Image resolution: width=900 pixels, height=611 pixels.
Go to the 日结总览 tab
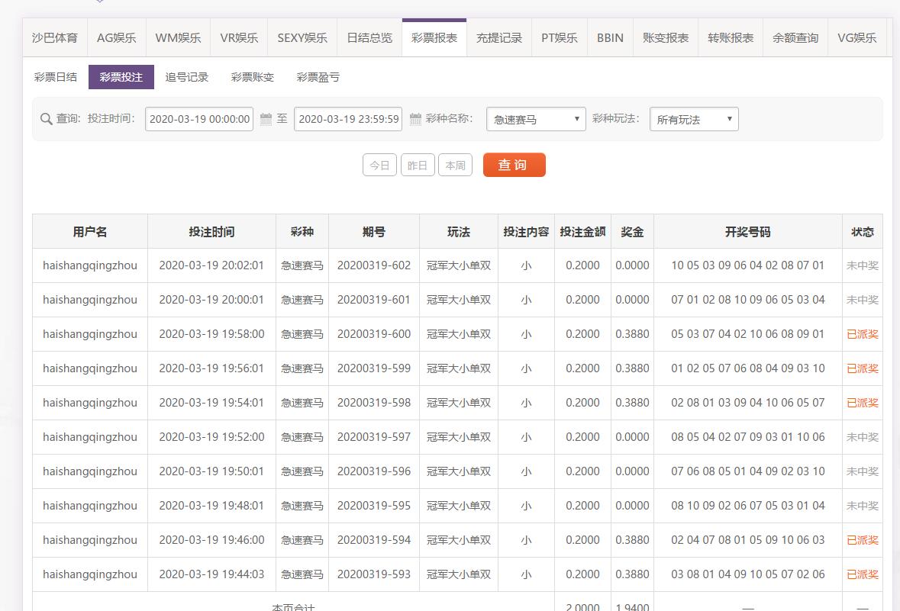click(x=369, y=37)
